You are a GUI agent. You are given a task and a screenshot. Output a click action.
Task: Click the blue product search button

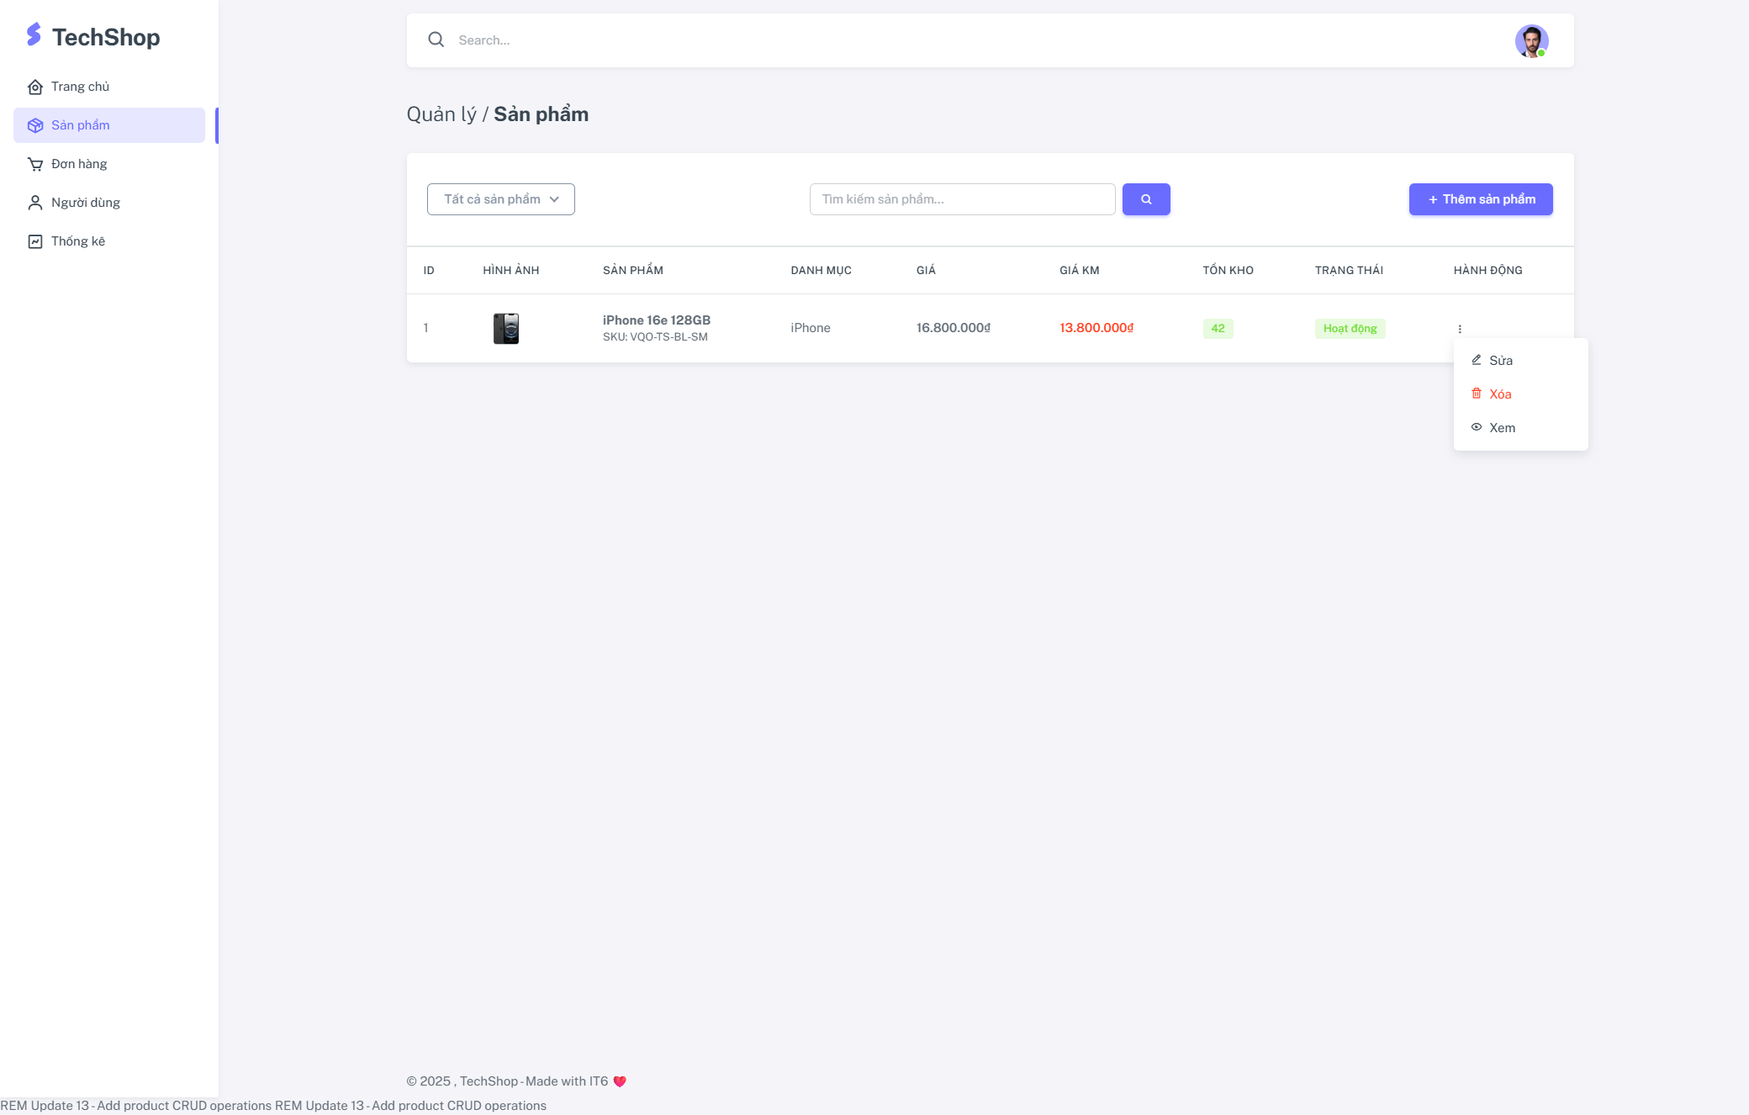click(x=1145, y=199)
